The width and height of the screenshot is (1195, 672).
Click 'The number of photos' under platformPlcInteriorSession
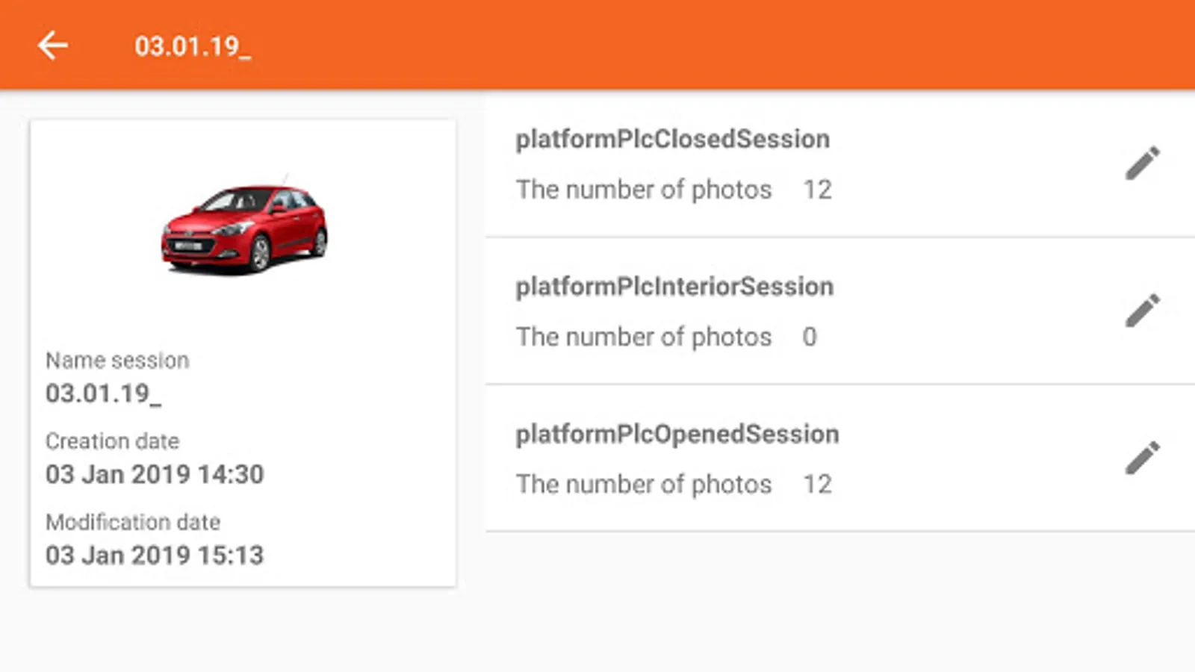coord(644,337)
